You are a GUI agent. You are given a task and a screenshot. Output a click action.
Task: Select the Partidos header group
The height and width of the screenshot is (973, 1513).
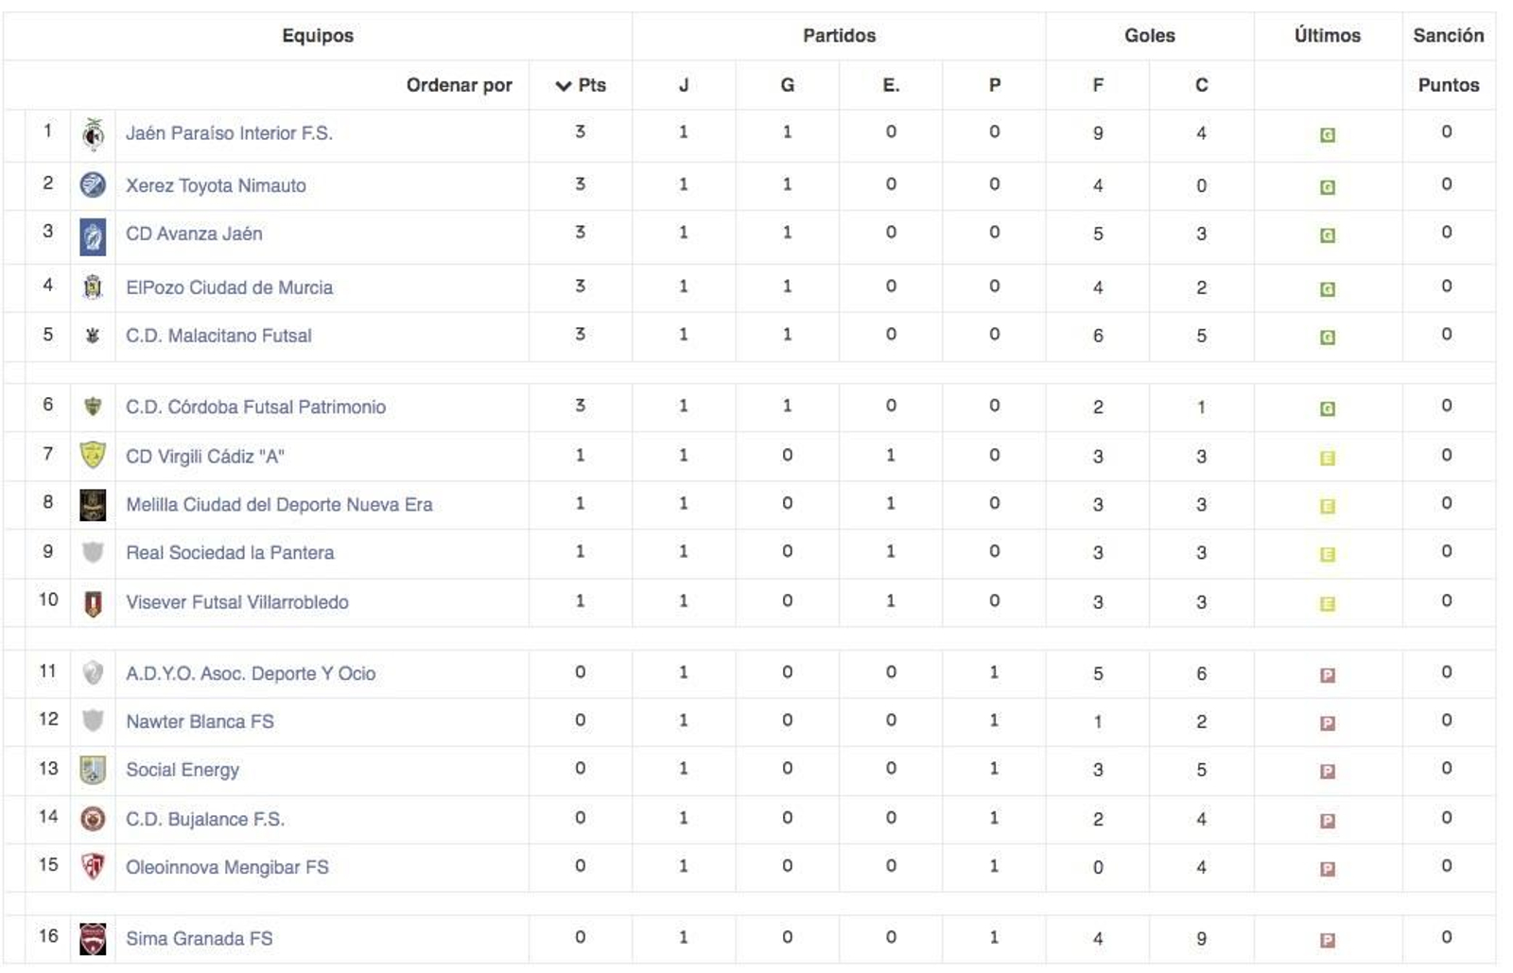click(839, 36)
